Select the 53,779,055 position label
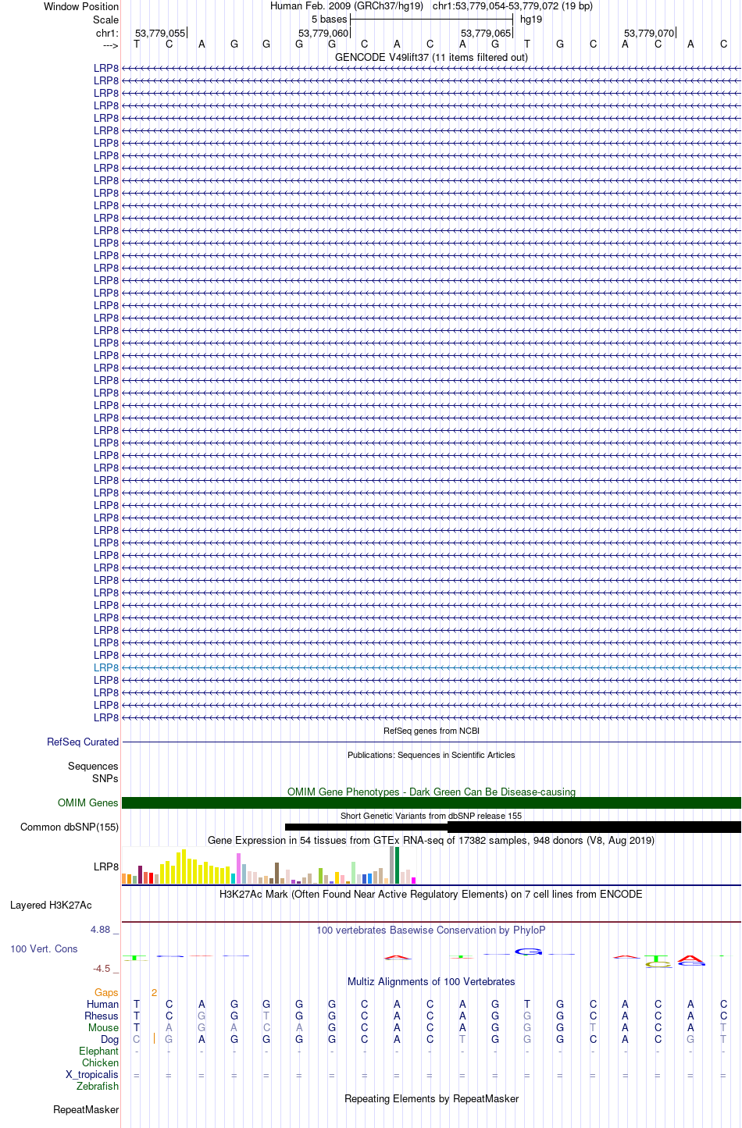 click(160, 34)
